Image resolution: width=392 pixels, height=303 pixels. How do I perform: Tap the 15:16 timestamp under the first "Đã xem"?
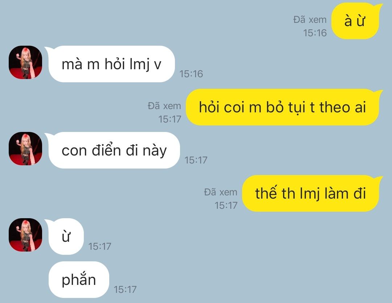(x=315, y=33)
